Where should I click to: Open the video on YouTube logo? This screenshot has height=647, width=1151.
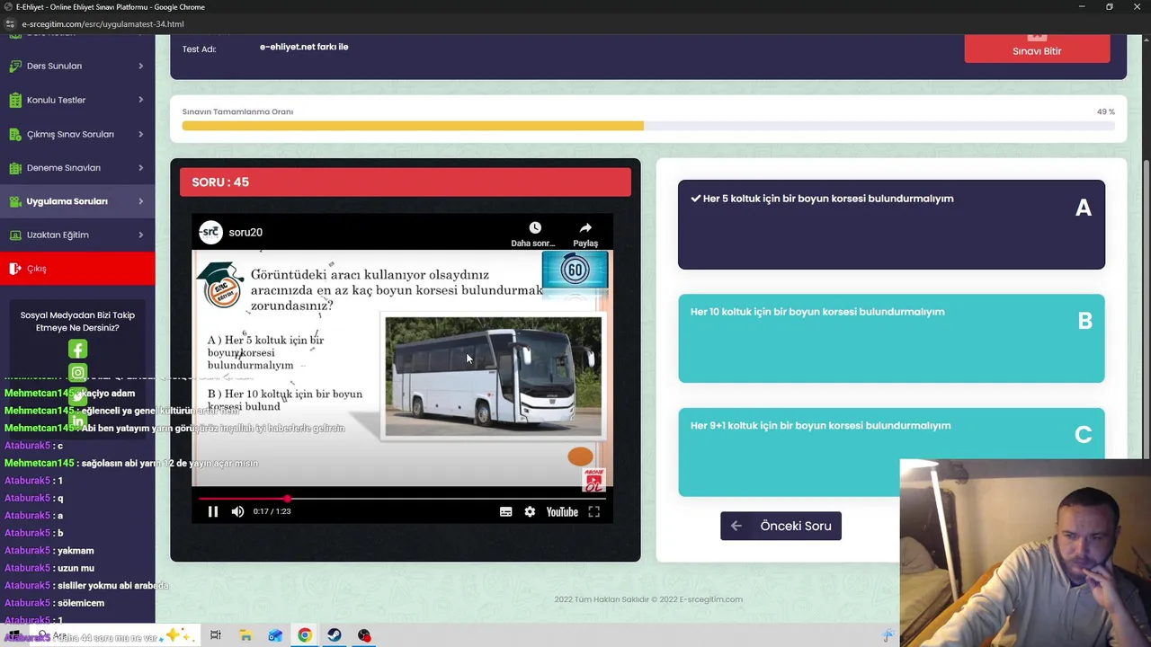coord(562,511)
